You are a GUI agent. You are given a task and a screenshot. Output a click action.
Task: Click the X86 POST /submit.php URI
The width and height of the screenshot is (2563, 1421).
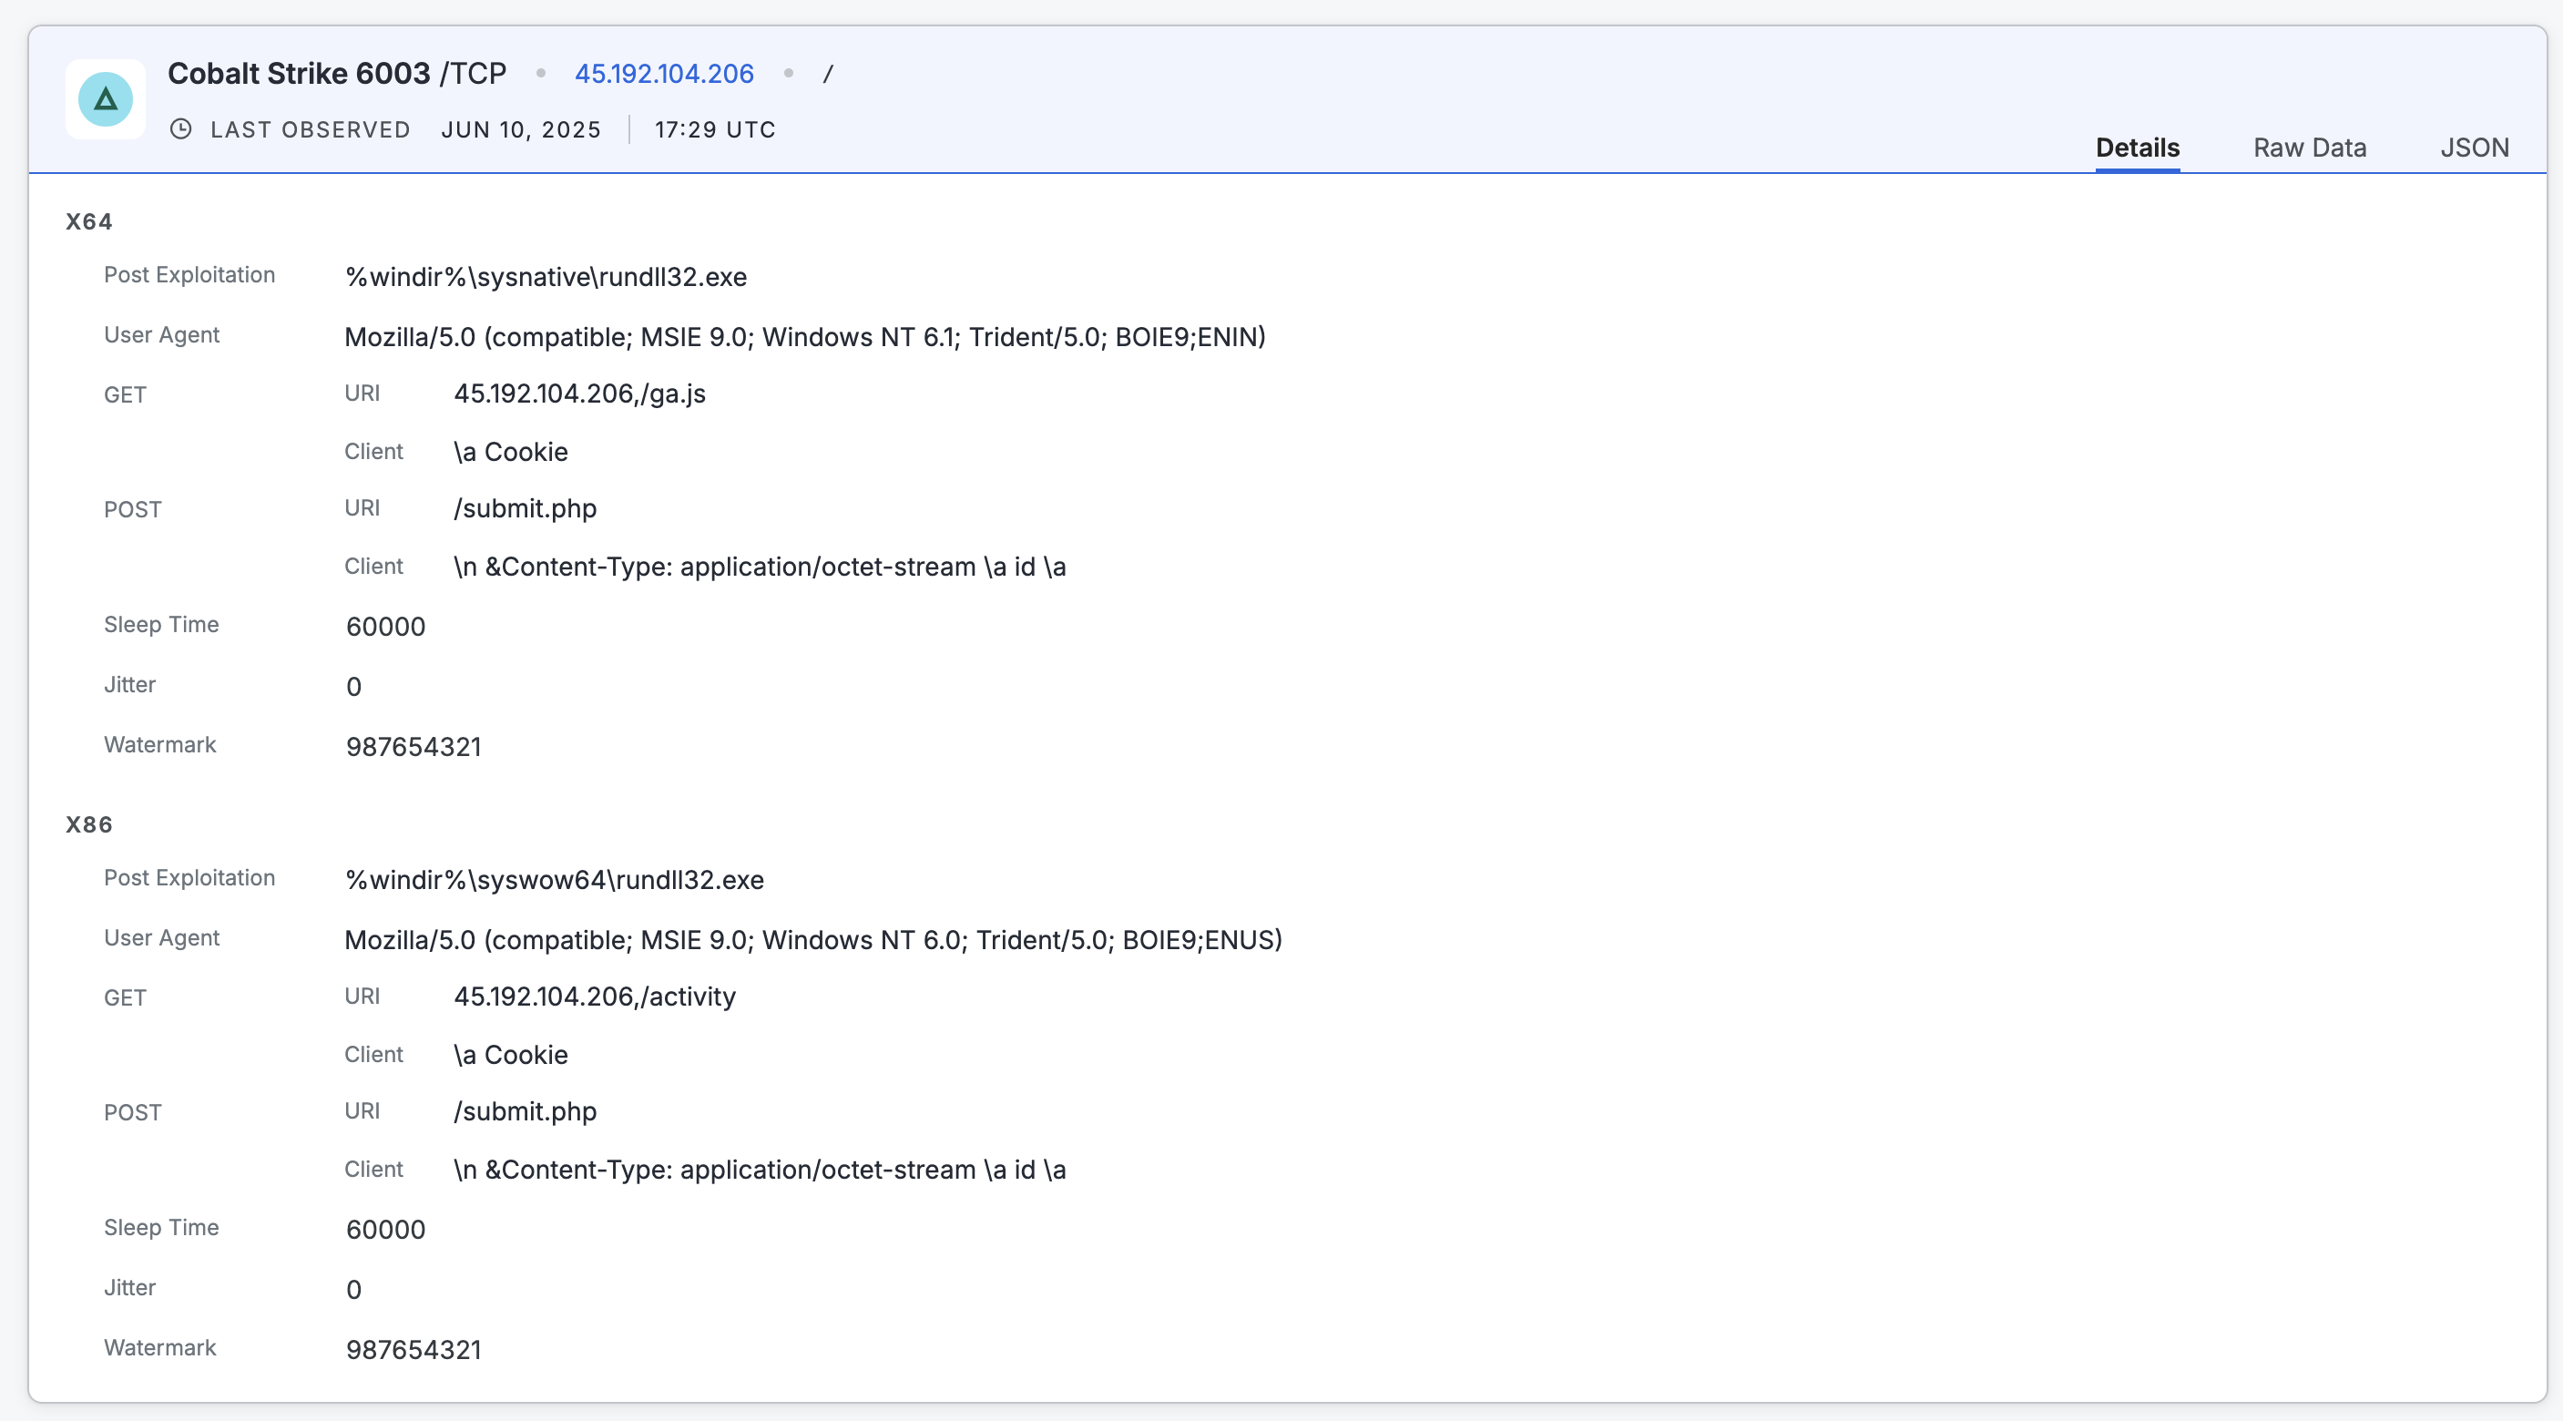(526, 1111)
